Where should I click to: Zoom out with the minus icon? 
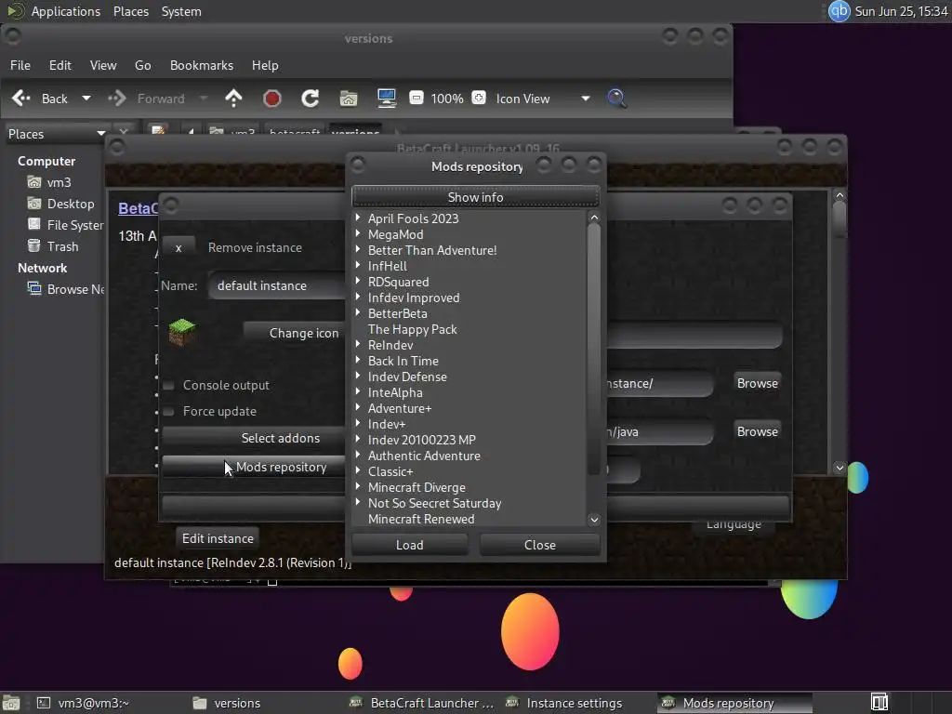click(x=416, y=98)
